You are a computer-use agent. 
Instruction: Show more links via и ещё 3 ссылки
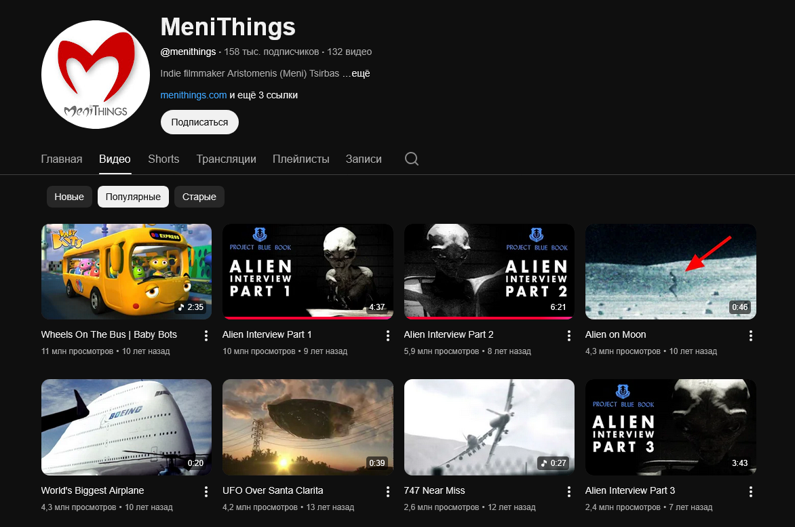coord(264,95)
